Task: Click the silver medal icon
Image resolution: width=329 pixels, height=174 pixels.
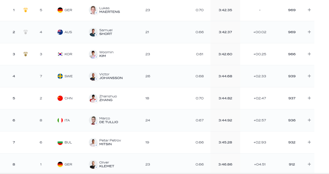Action: click(x=26, y=32)
